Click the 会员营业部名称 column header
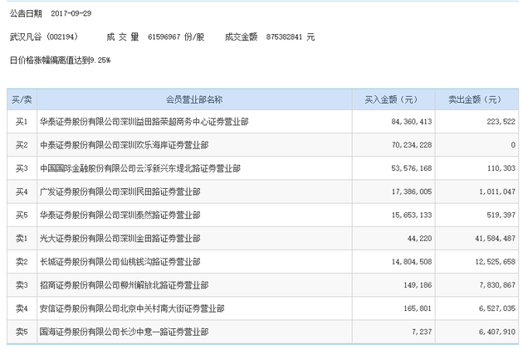The height and width of the screenshot is (349, 523). point(194,99)
